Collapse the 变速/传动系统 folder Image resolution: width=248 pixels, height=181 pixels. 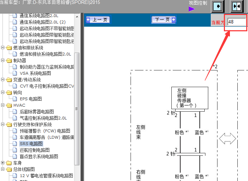point(2,79)
